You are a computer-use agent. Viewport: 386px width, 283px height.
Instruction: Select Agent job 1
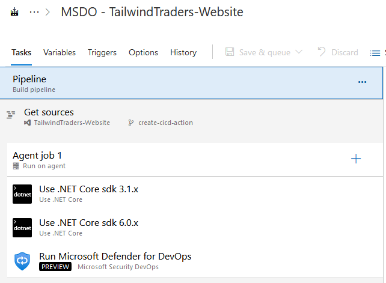pyautogui.click(x=195, y=160)
